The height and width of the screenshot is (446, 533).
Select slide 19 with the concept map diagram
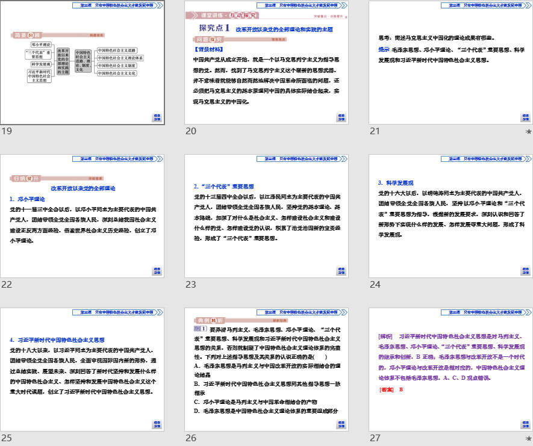(83, 63)
